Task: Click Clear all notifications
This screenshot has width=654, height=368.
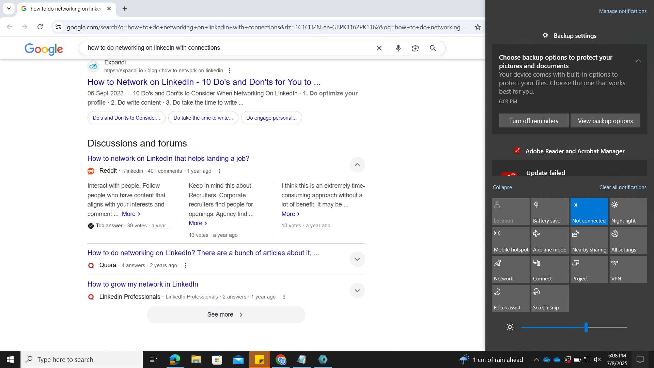Action: coord(623,187)
